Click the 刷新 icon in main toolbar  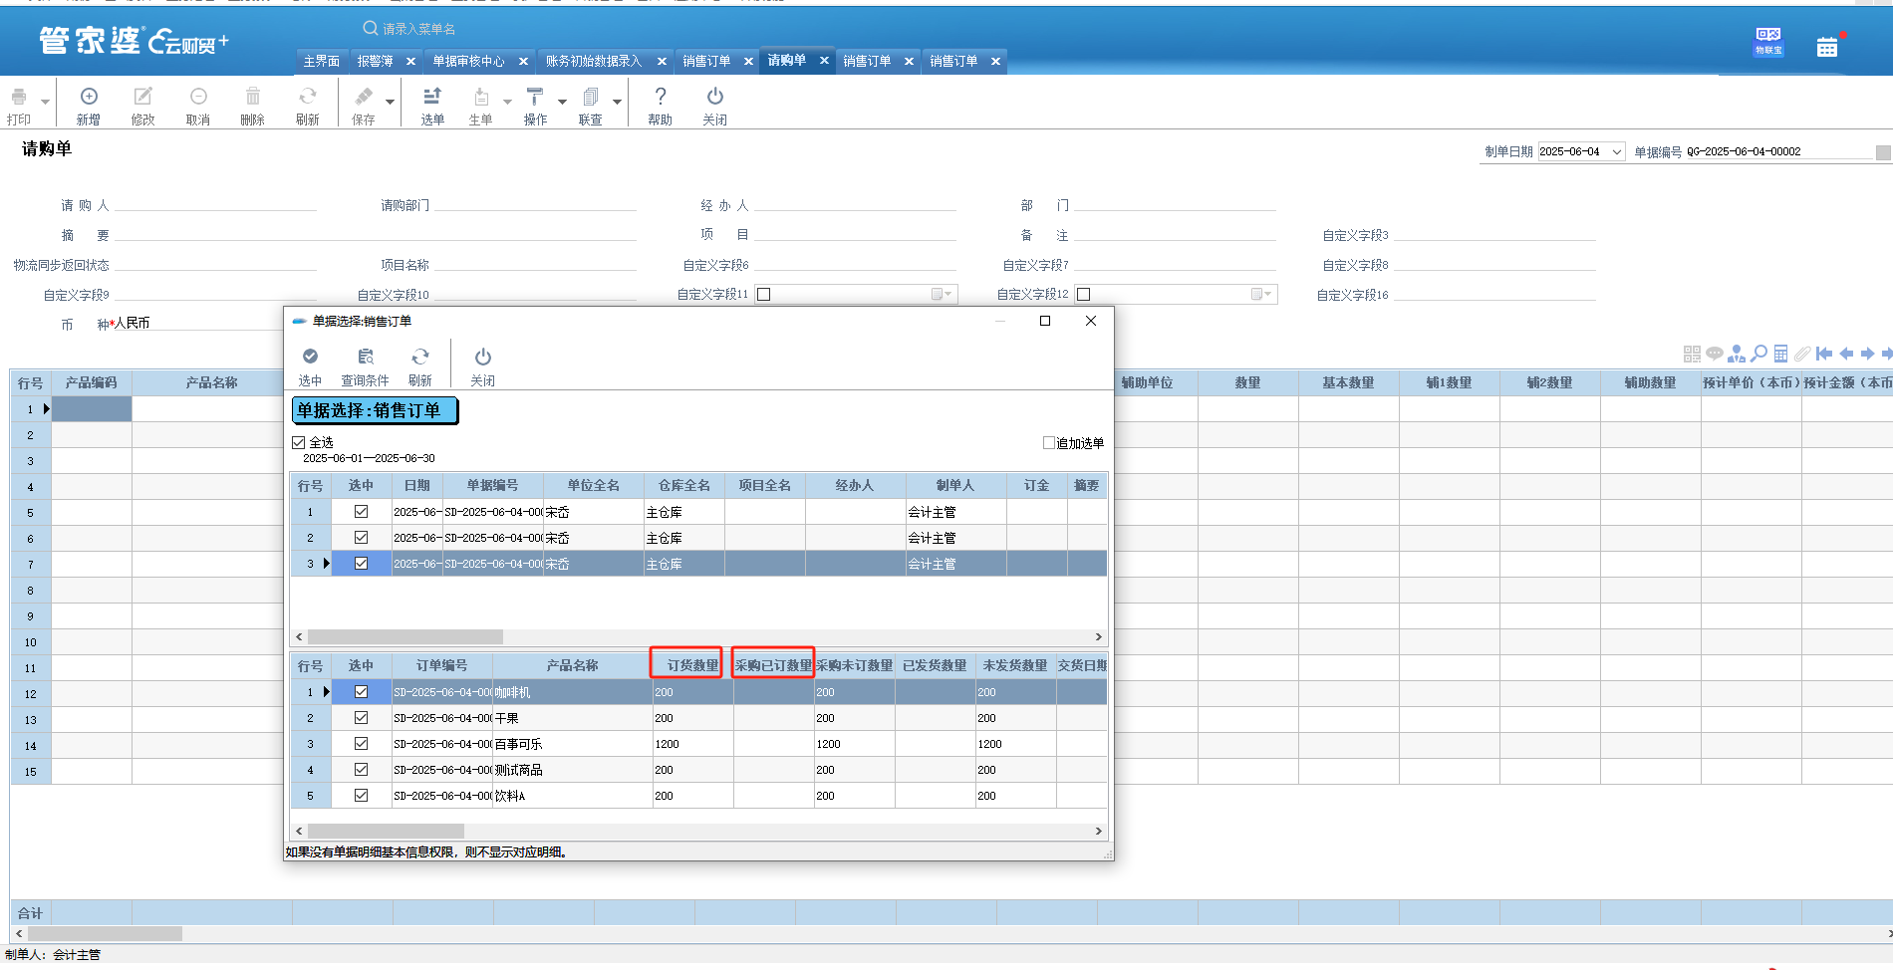click(307, 97)
